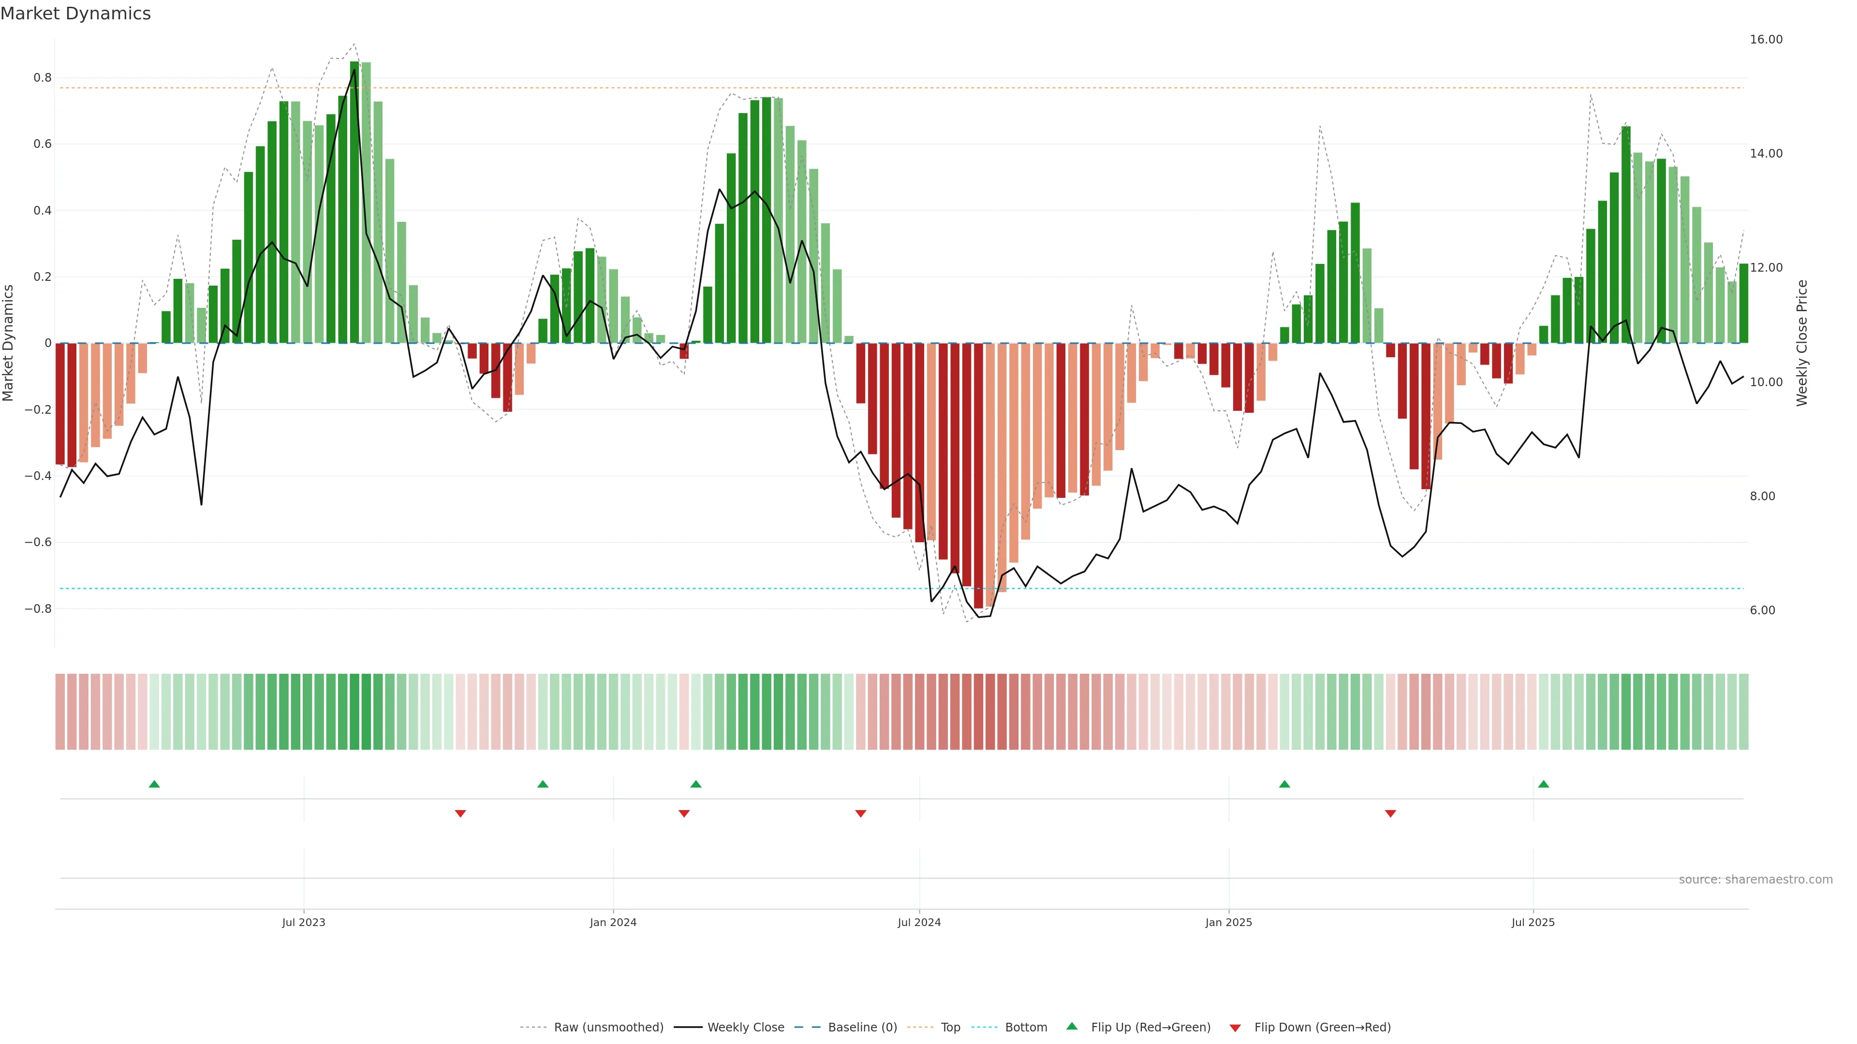Click the red flip-down triangle before Jul 2024
The image size is (1857, 1044).
click(x=861, y=813)
